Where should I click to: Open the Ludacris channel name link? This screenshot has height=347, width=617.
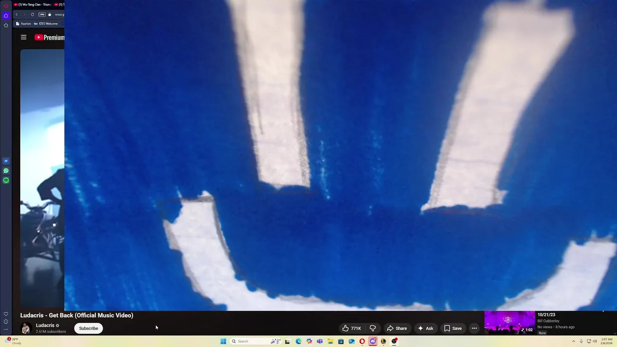tap(45, 325)
